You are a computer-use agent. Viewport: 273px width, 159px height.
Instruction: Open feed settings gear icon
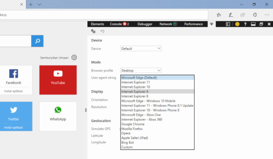coord(74,58)
